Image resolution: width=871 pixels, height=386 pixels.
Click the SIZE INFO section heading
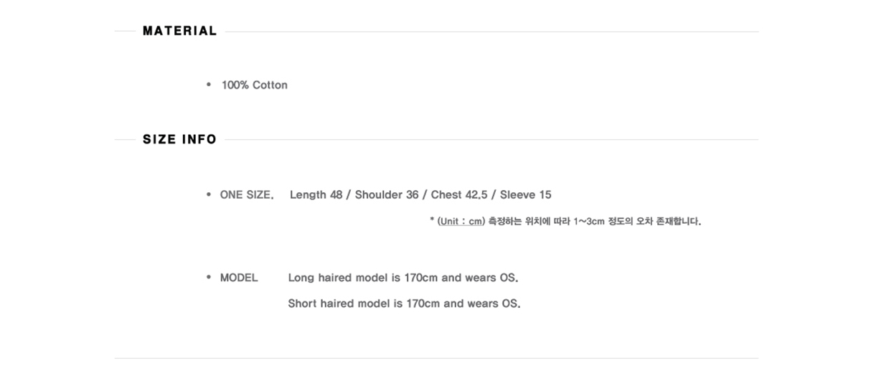tap(179, 139)
